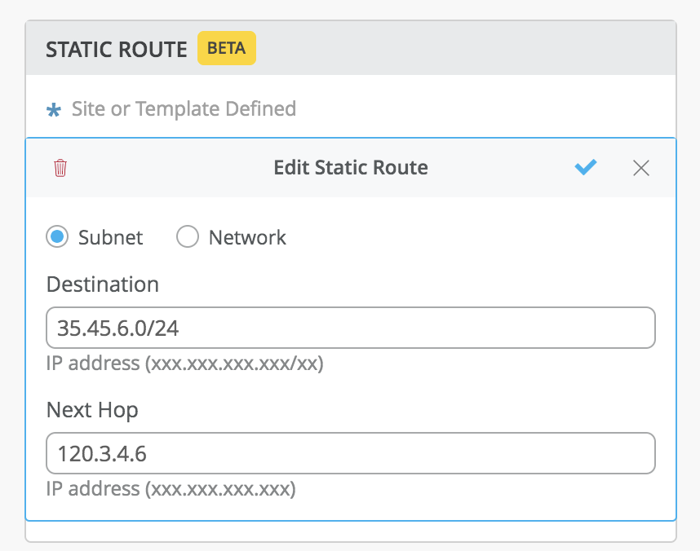Screen dimensions: 700x551
Task: Click the Subnet option label text
Action: click(110, 237)
